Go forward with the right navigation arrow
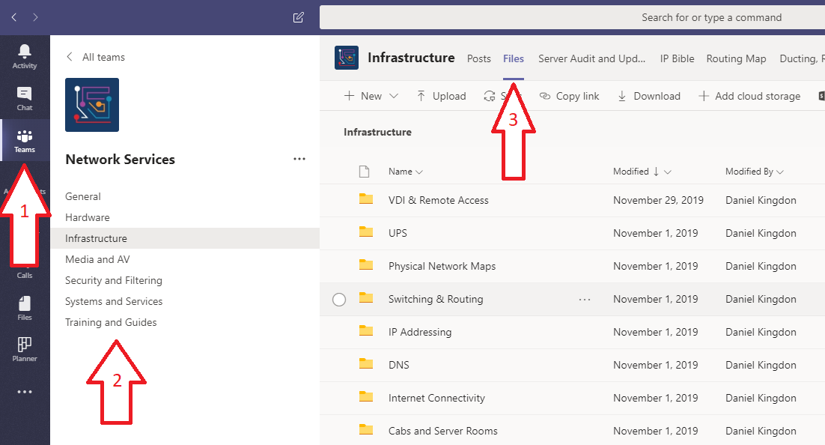 (x=35, y=17)
